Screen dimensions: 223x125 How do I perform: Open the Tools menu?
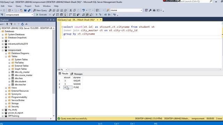(37, 6)
